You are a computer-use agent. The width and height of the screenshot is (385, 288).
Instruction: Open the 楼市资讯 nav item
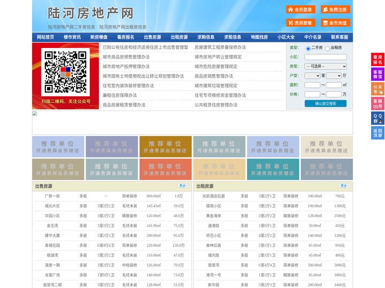[x=72, y=37]
